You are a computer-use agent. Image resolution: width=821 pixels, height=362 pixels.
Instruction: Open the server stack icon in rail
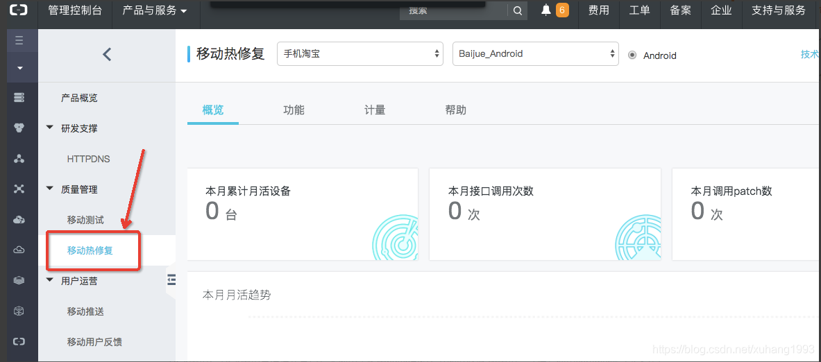19,97
